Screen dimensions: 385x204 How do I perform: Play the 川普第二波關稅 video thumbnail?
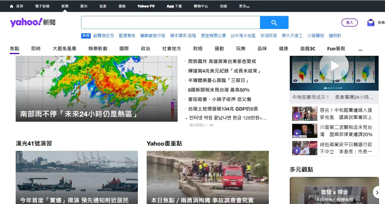(x=297, y=133)
